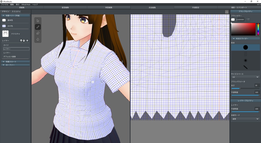Choose the soft airbrush shape
Screen dimensions: 261x143
coord(245,60)
